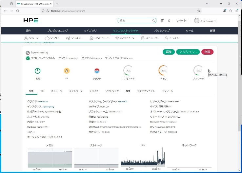Screen dimensions: 242x173
Task: Go to the ネットワーク infrastructure submenu
Action: (x=125, y=38)
